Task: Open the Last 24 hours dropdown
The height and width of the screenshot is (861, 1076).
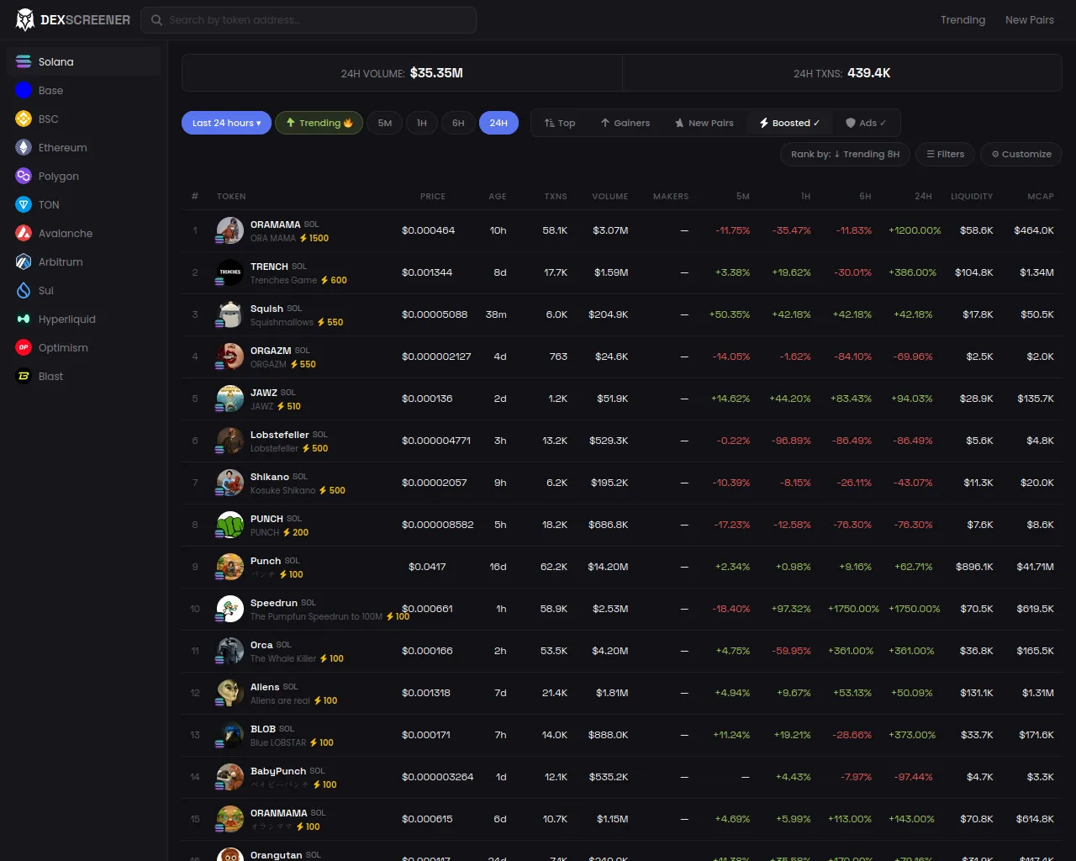Action: click(x=226, y=123)
